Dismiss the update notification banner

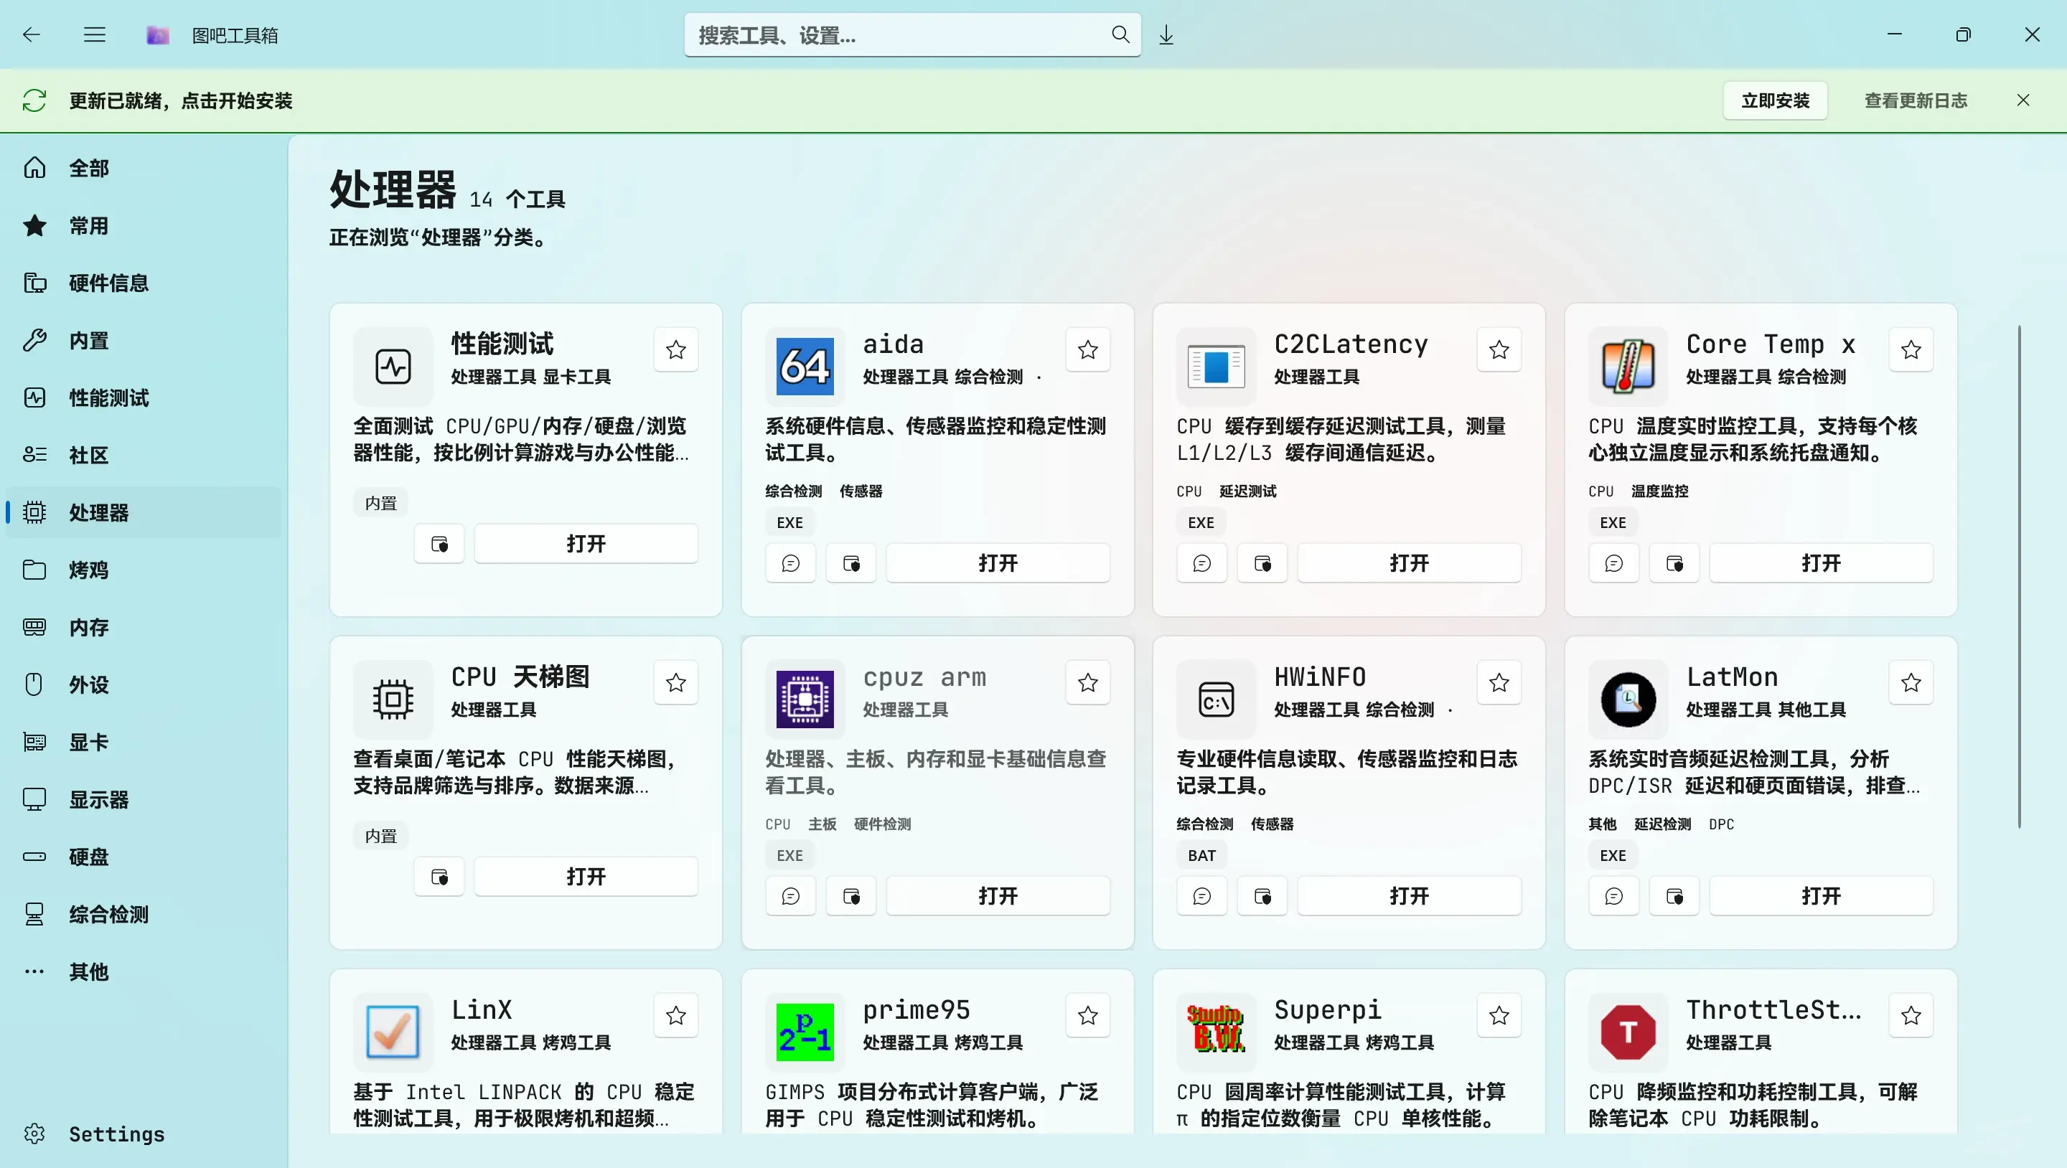pyautogui.click(x=2023, y=100)
